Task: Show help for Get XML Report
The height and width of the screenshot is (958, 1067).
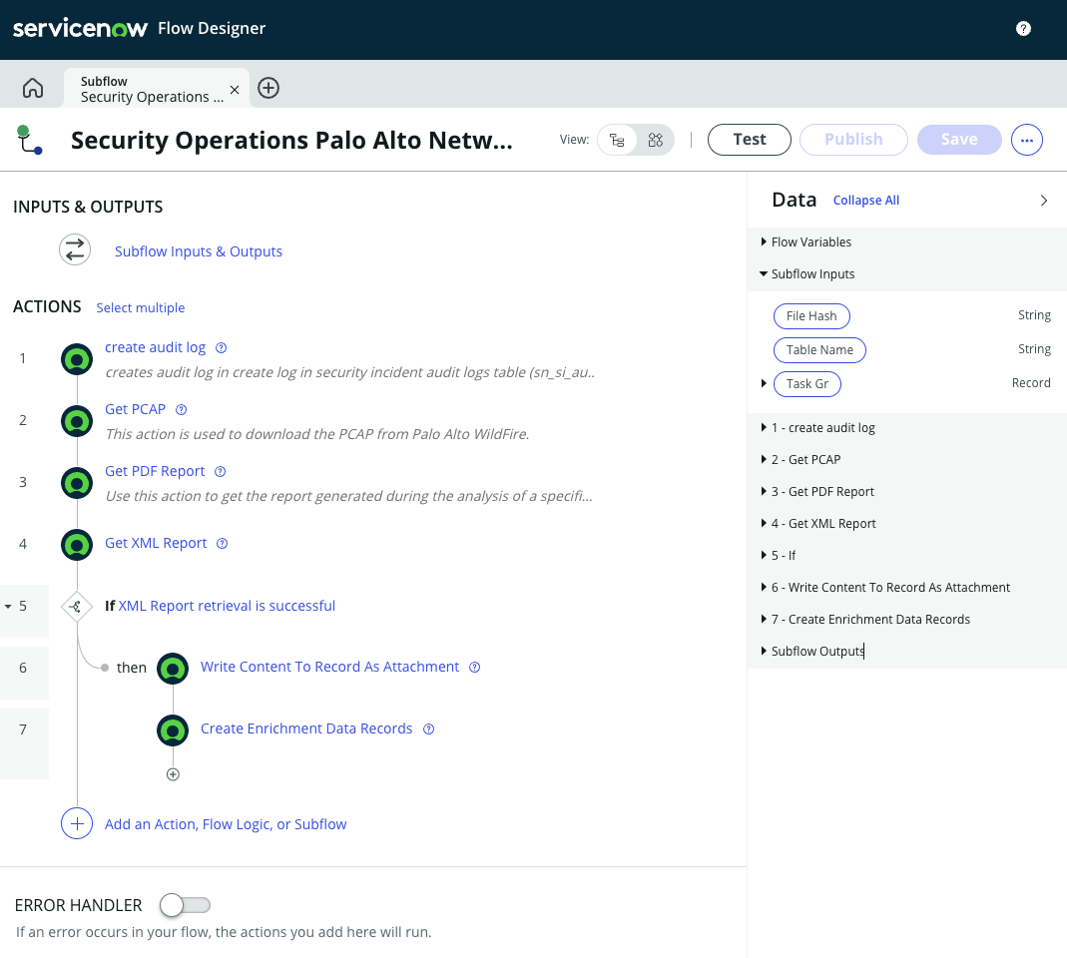Action: 222,543
